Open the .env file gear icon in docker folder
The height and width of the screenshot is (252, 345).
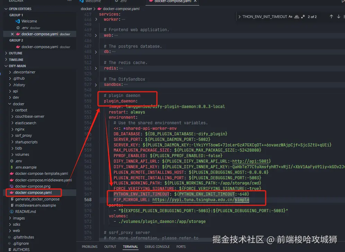click(12, 161)
